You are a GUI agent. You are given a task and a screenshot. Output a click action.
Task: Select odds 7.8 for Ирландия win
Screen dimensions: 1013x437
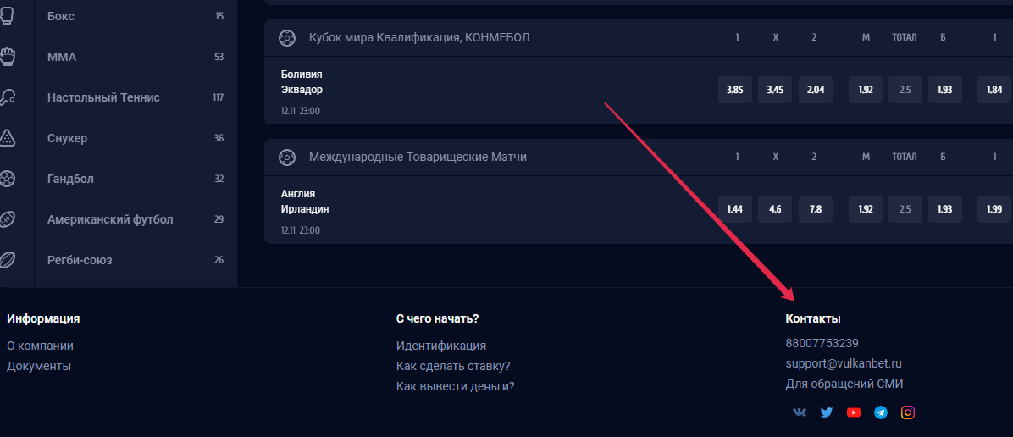(x=816, y=209)
